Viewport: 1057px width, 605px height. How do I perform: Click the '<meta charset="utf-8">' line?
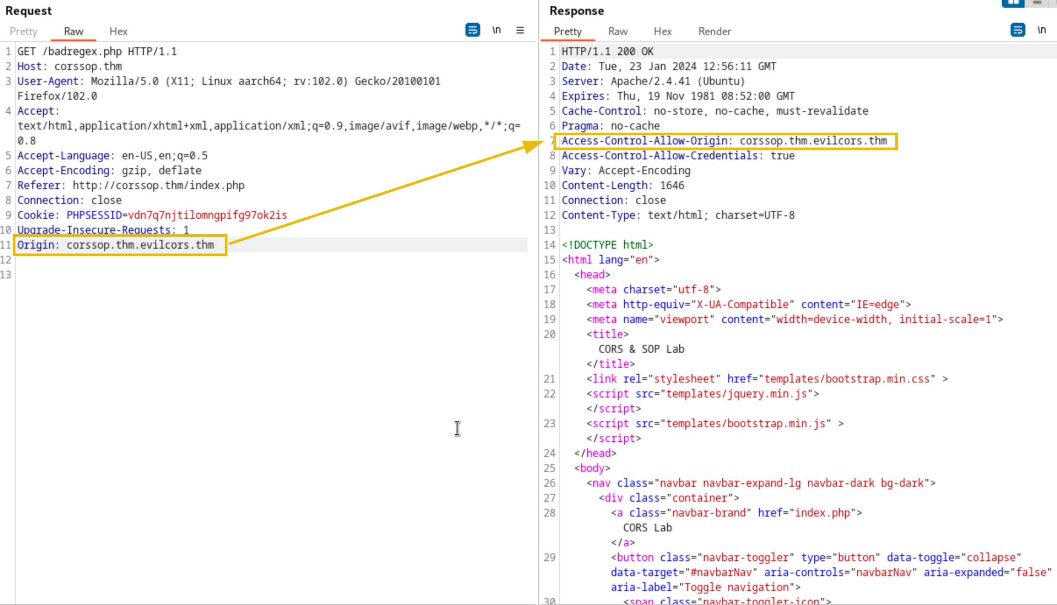coord(654,290)
